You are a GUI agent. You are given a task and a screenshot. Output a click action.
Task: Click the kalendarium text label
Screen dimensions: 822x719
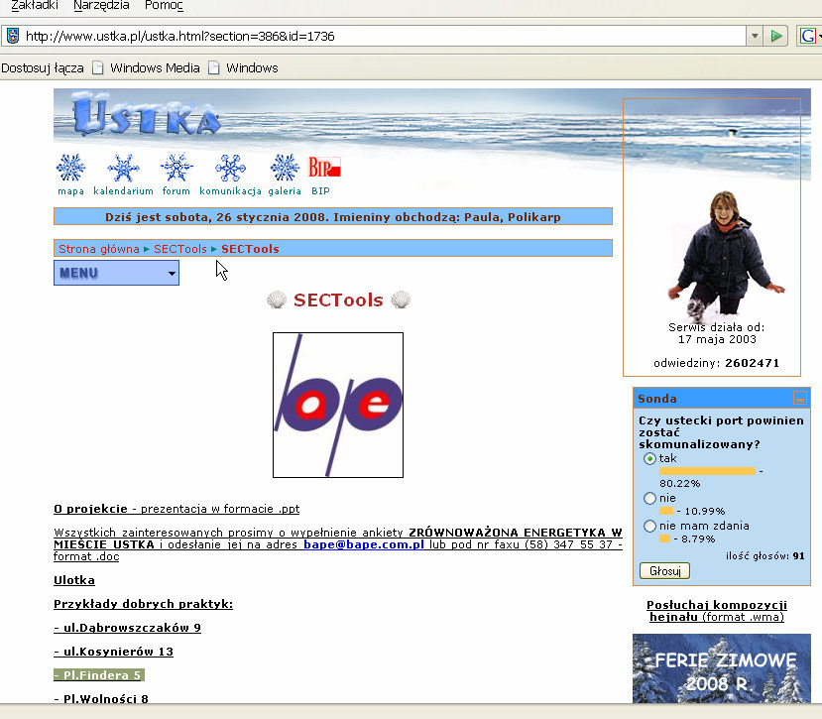click(x=124, y=190)
